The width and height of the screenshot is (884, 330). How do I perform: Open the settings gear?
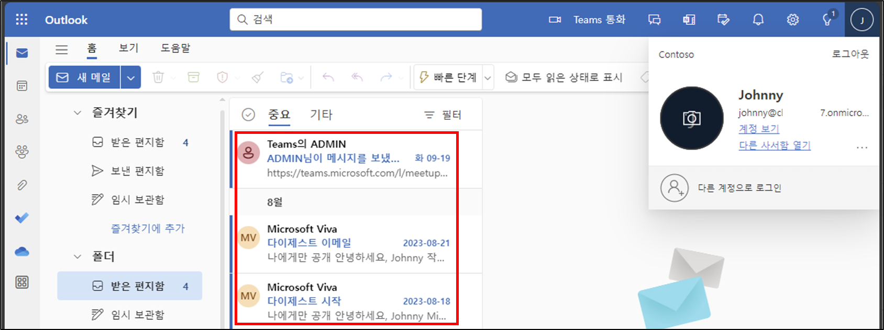tap(793, 20)
